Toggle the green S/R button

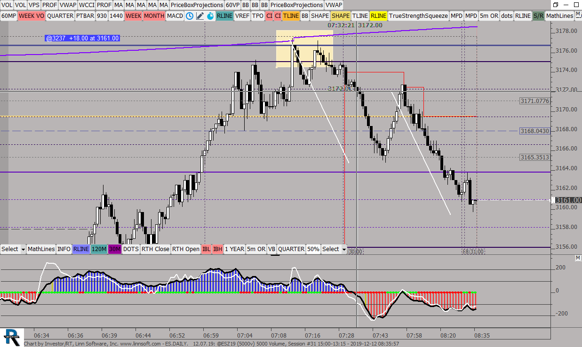click(x=539, y=16)
